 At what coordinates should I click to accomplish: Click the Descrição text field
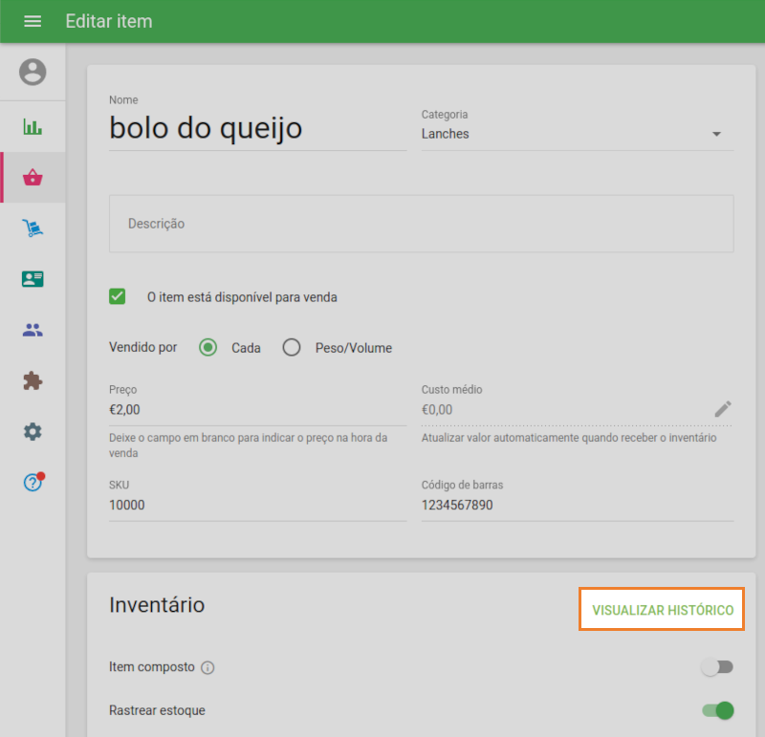[x=421, y=224]
